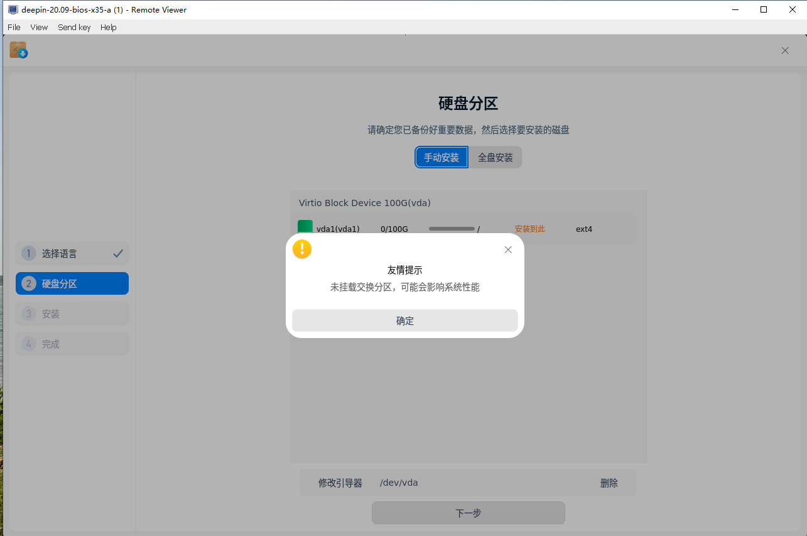Click the checkmark beside 选择语言
807x536 pixels.
(118, 254)
